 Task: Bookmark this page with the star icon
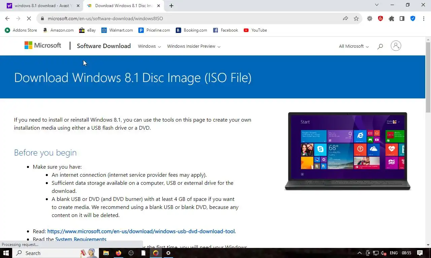(356, 18)
